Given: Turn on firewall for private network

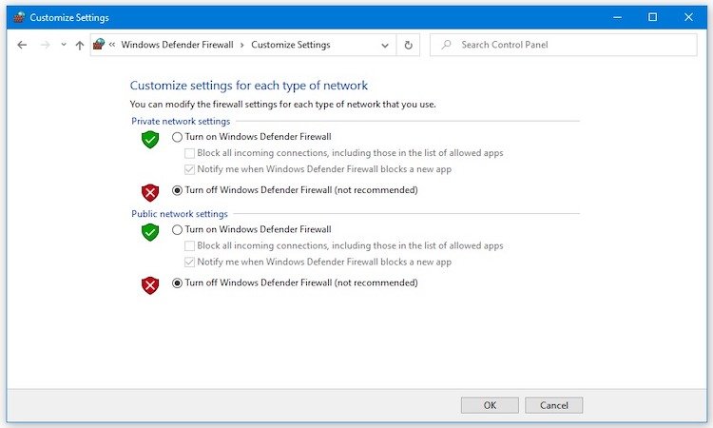Looking at the screenshot, I should pos(177,137).
